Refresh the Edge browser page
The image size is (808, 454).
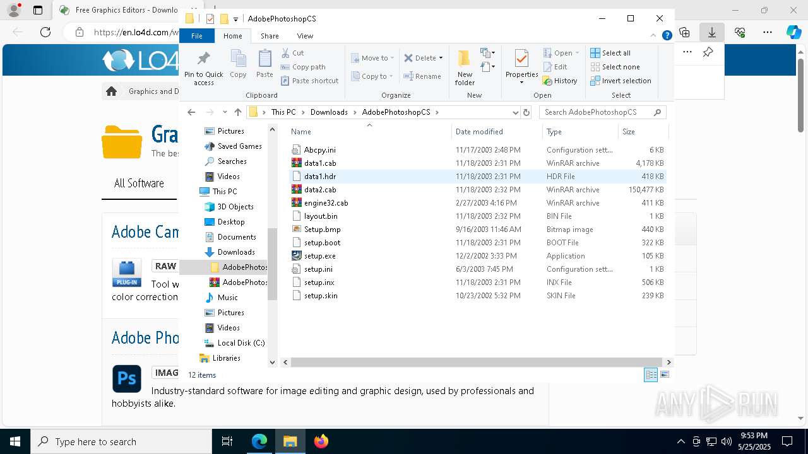click(x=45, y=32)
